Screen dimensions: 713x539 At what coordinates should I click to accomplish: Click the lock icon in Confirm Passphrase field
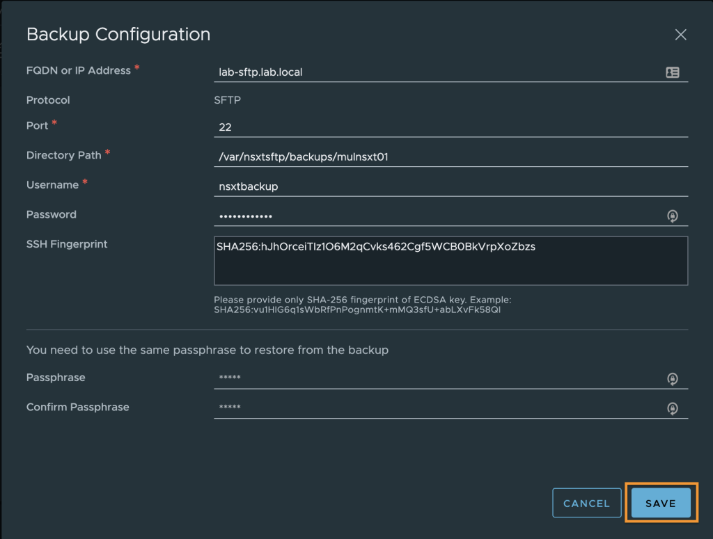tap(672, 408)
